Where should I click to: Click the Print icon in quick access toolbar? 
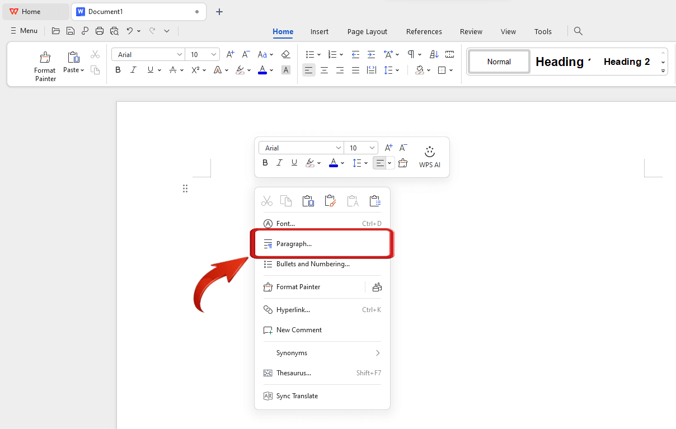[x=100, y=31]
